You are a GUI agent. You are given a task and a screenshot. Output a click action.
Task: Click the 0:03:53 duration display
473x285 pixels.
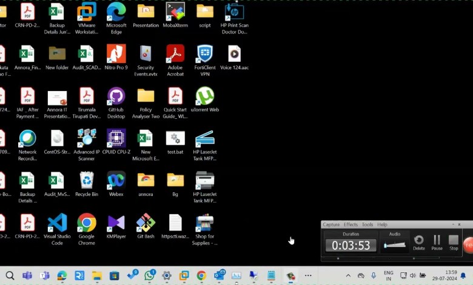(x=351, y=245)
